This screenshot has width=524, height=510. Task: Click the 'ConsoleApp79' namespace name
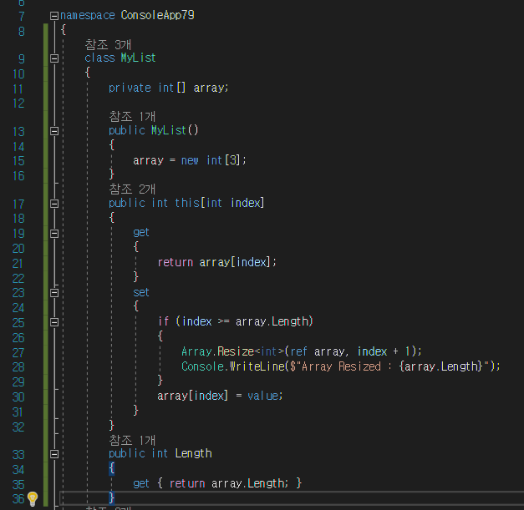tap(157, 15)
